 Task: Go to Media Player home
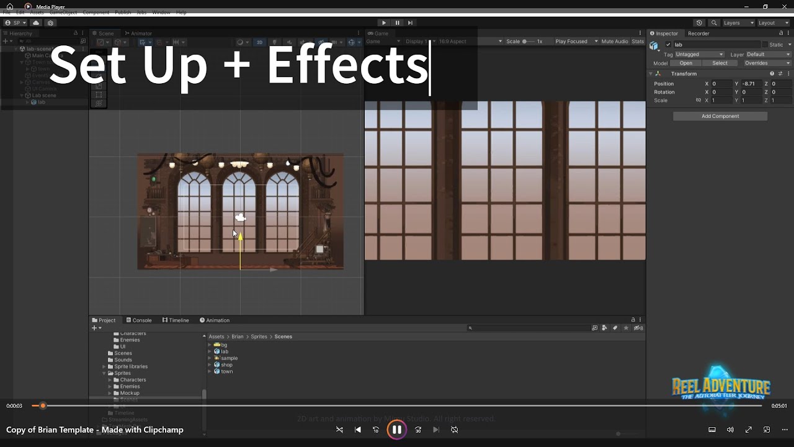point(10,7)
